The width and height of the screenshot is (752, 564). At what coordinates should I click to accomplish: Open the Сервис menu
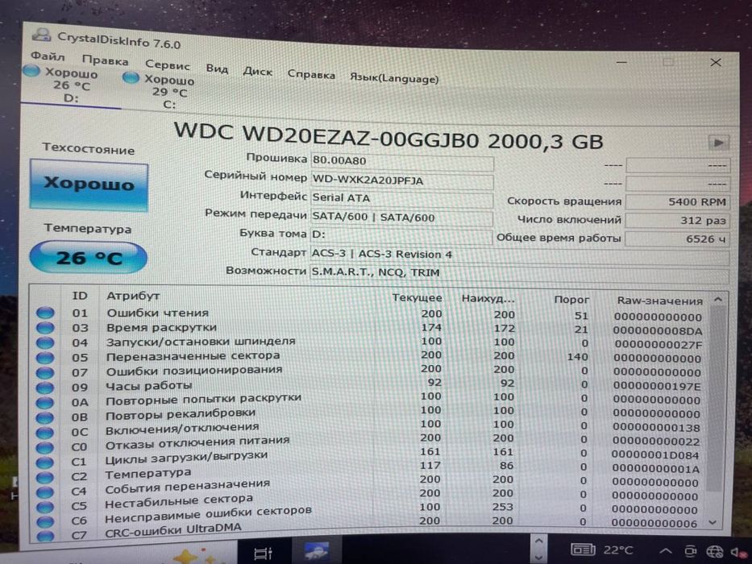pos(168,64)
